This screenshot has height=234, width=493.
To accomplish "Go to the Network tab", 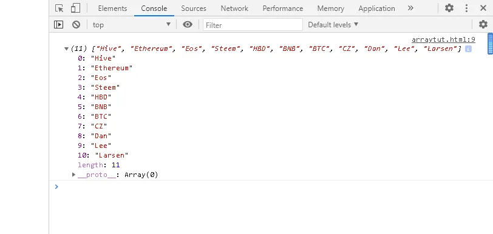I will pyautogui.click(x=234, y=8).
